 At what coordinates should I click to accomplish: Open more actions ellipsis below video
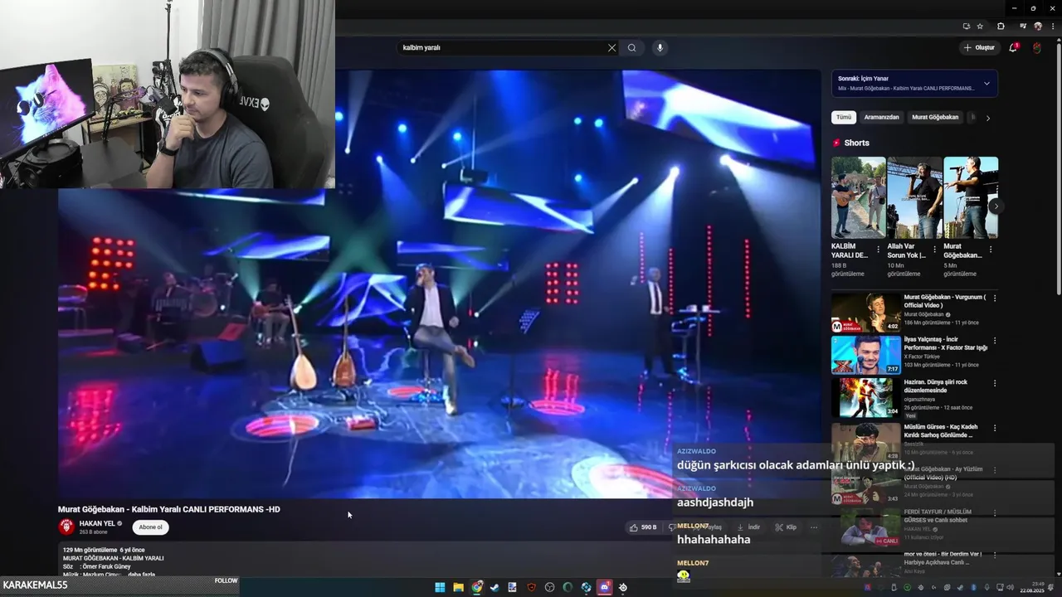coord(814,527)
